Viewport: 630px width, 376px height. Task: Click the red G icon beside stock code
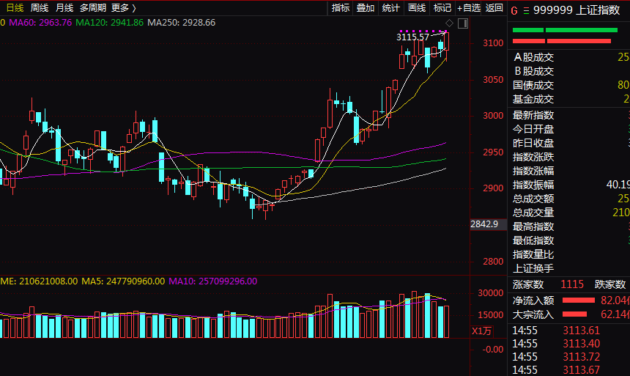[x=514, y=10]
